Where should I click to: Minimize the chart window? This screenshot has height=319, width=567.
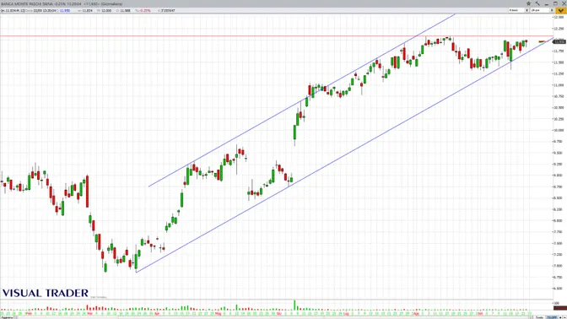pos(547,4)
